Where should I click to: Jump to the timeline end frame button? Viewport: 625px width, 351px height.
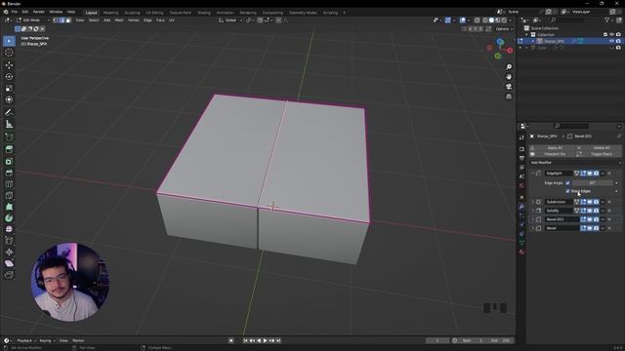coord(278,340)
